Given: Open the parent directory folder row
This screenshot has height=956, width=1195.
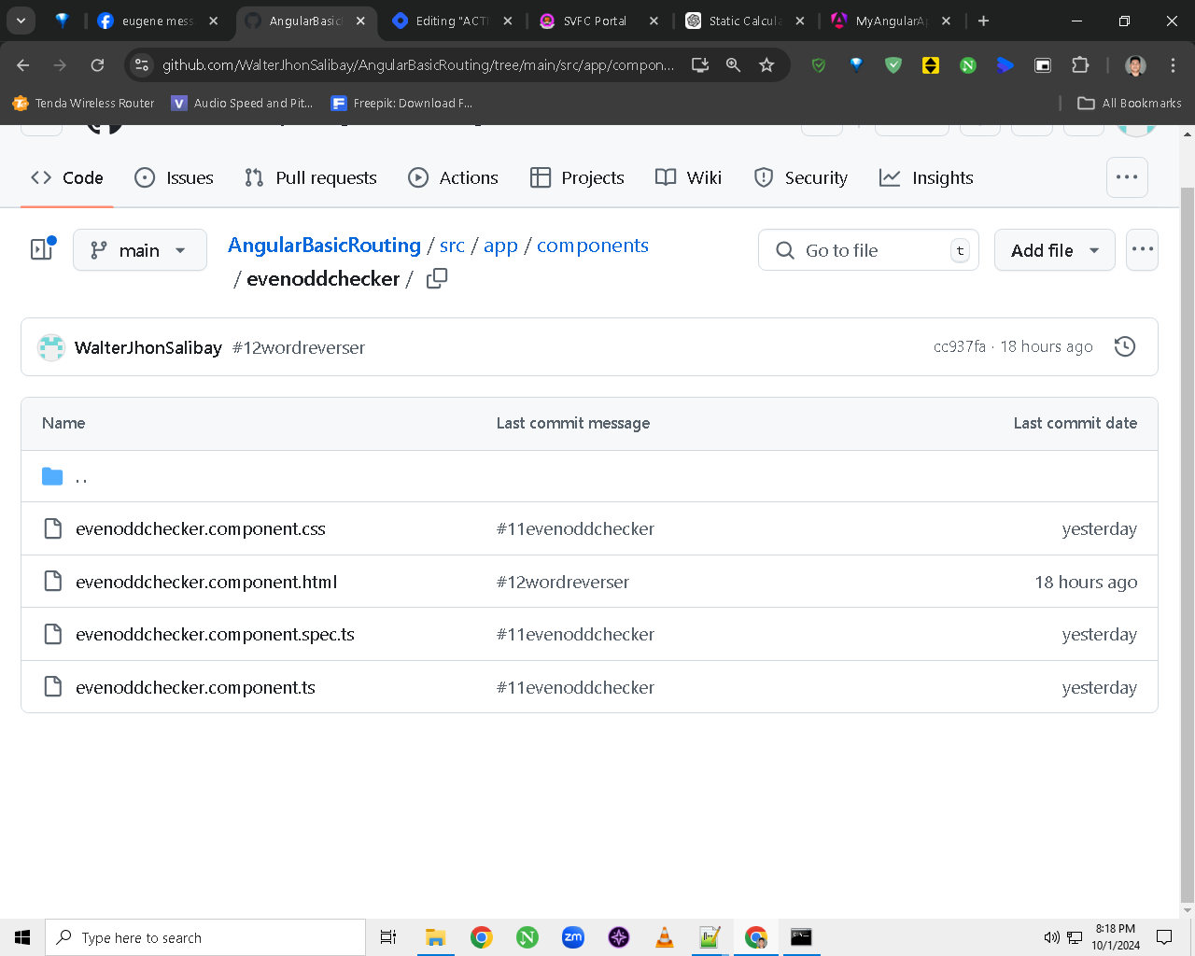Looking at the screenshot, I should (589, 477).
